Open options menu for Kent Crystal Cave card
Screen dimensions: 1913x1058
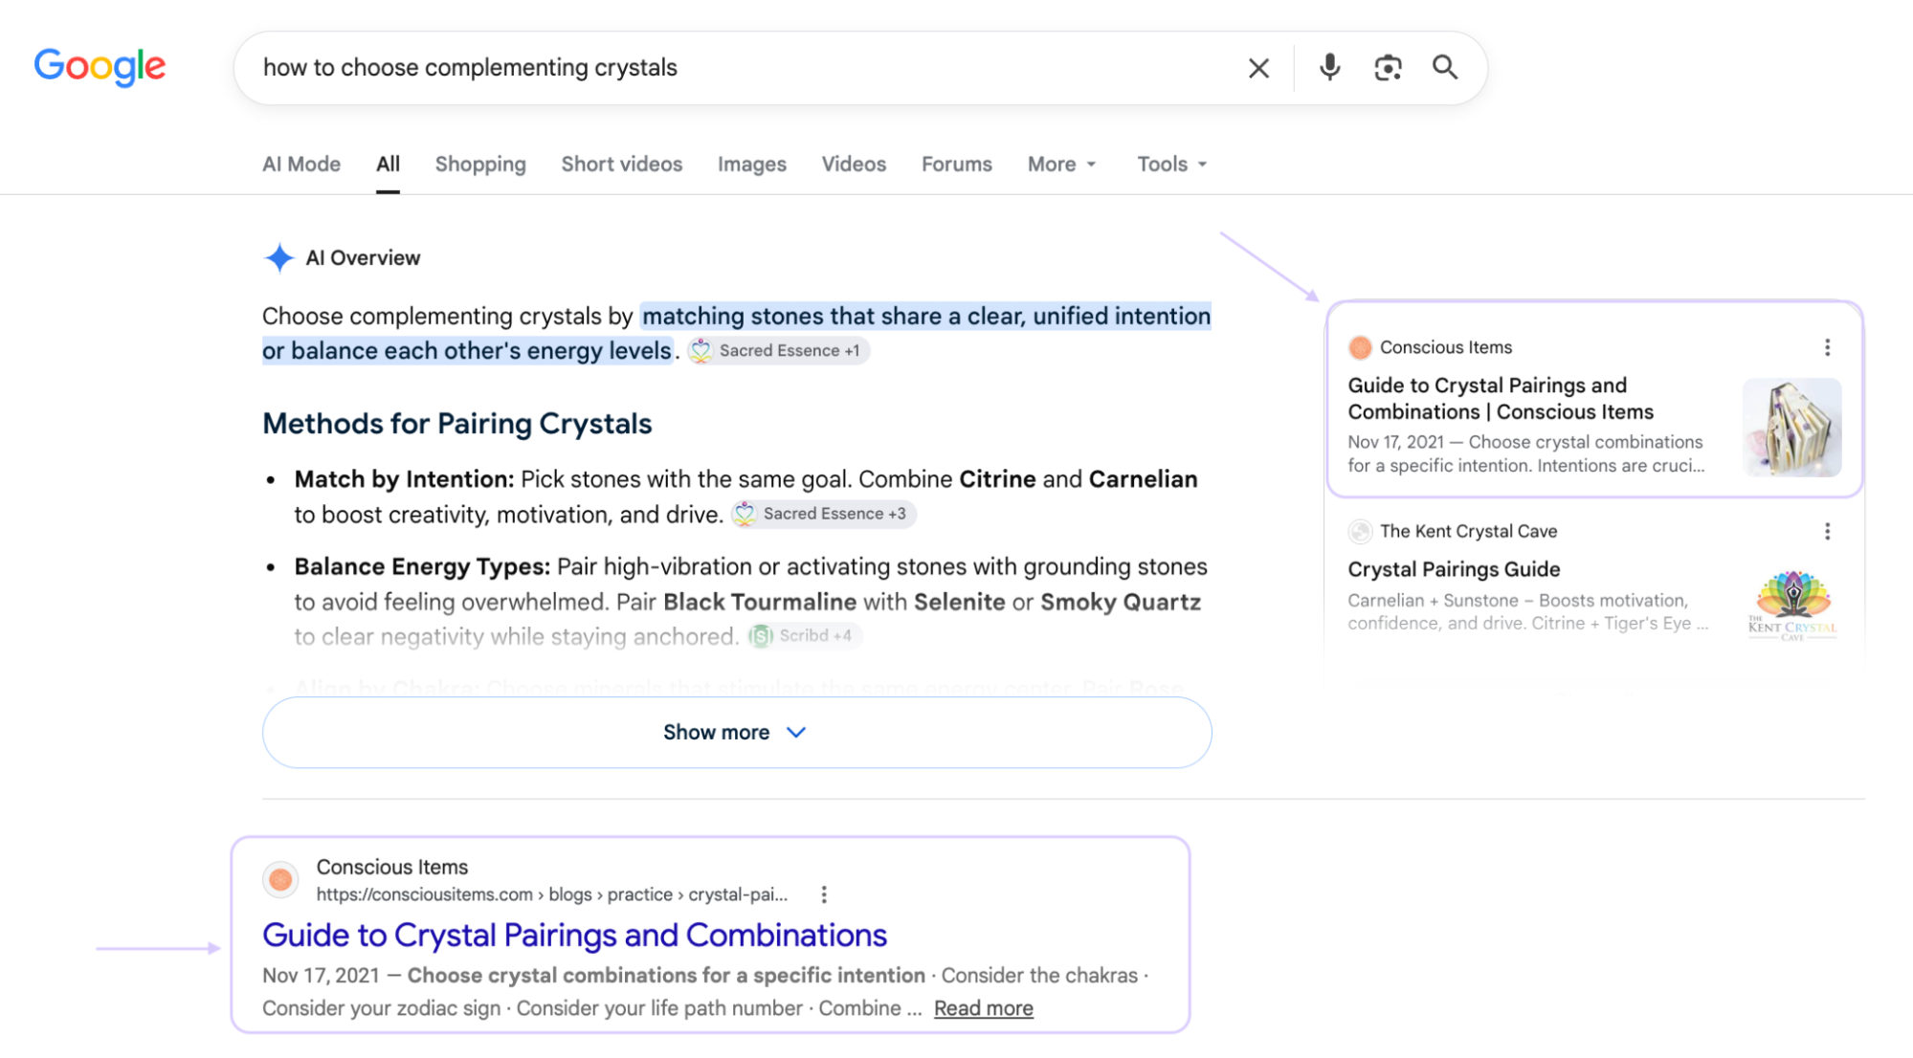(1827, 531)
